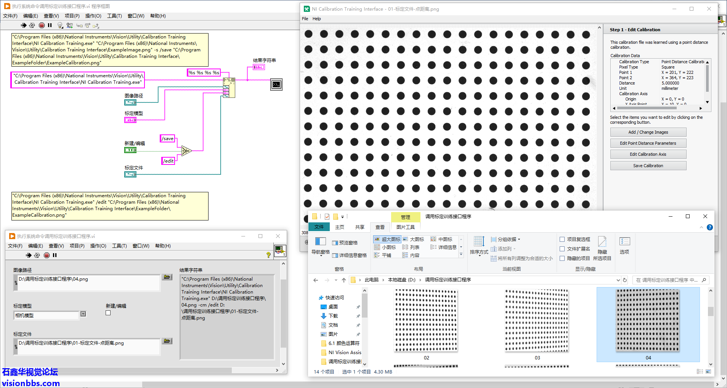The width and height of the screenshot is (727, 388).
Task: Expand the 分组依据 dropdown
Action: (x=506, y=240)
